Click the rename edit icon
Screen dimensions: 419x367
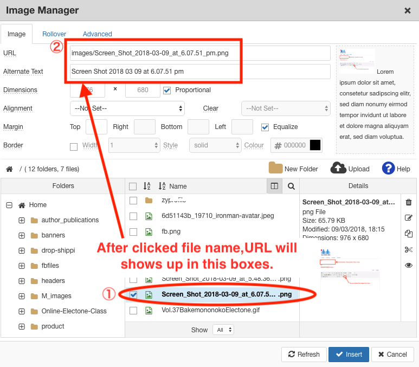tap(409, 218)
